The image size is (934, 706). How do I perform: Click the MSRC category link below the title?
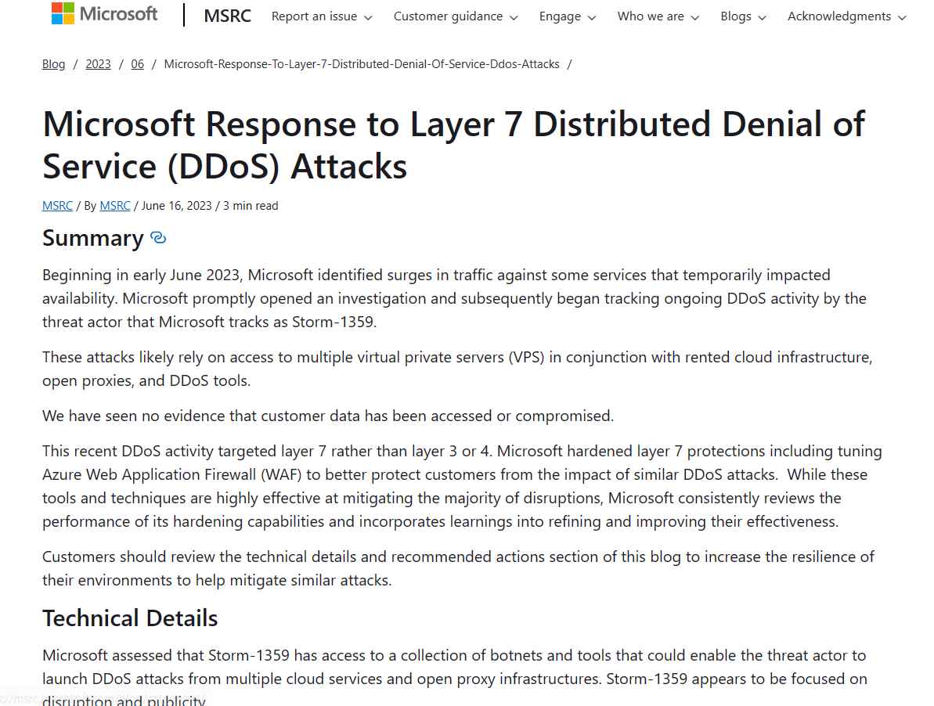pyautogui.click(x=56, y=205)
